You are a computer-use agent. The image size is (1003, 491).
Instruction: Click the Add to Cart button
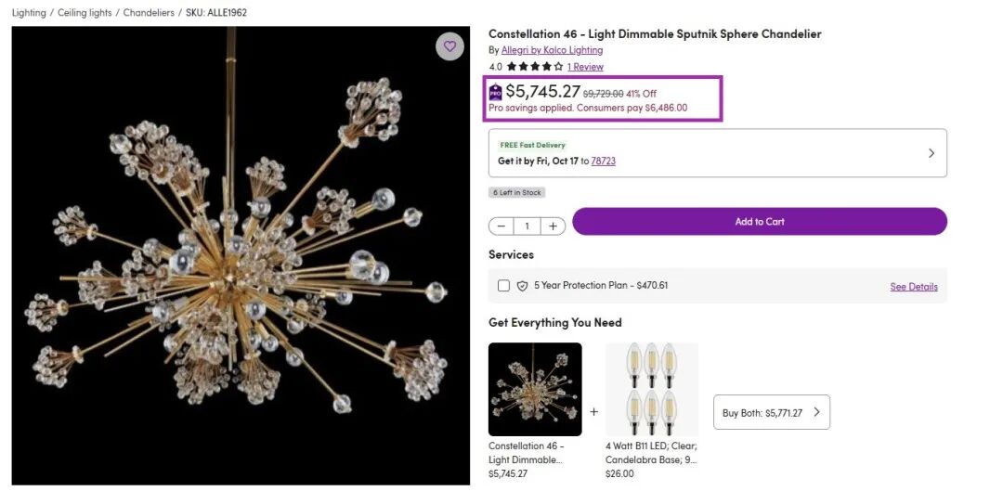[759, 222]
